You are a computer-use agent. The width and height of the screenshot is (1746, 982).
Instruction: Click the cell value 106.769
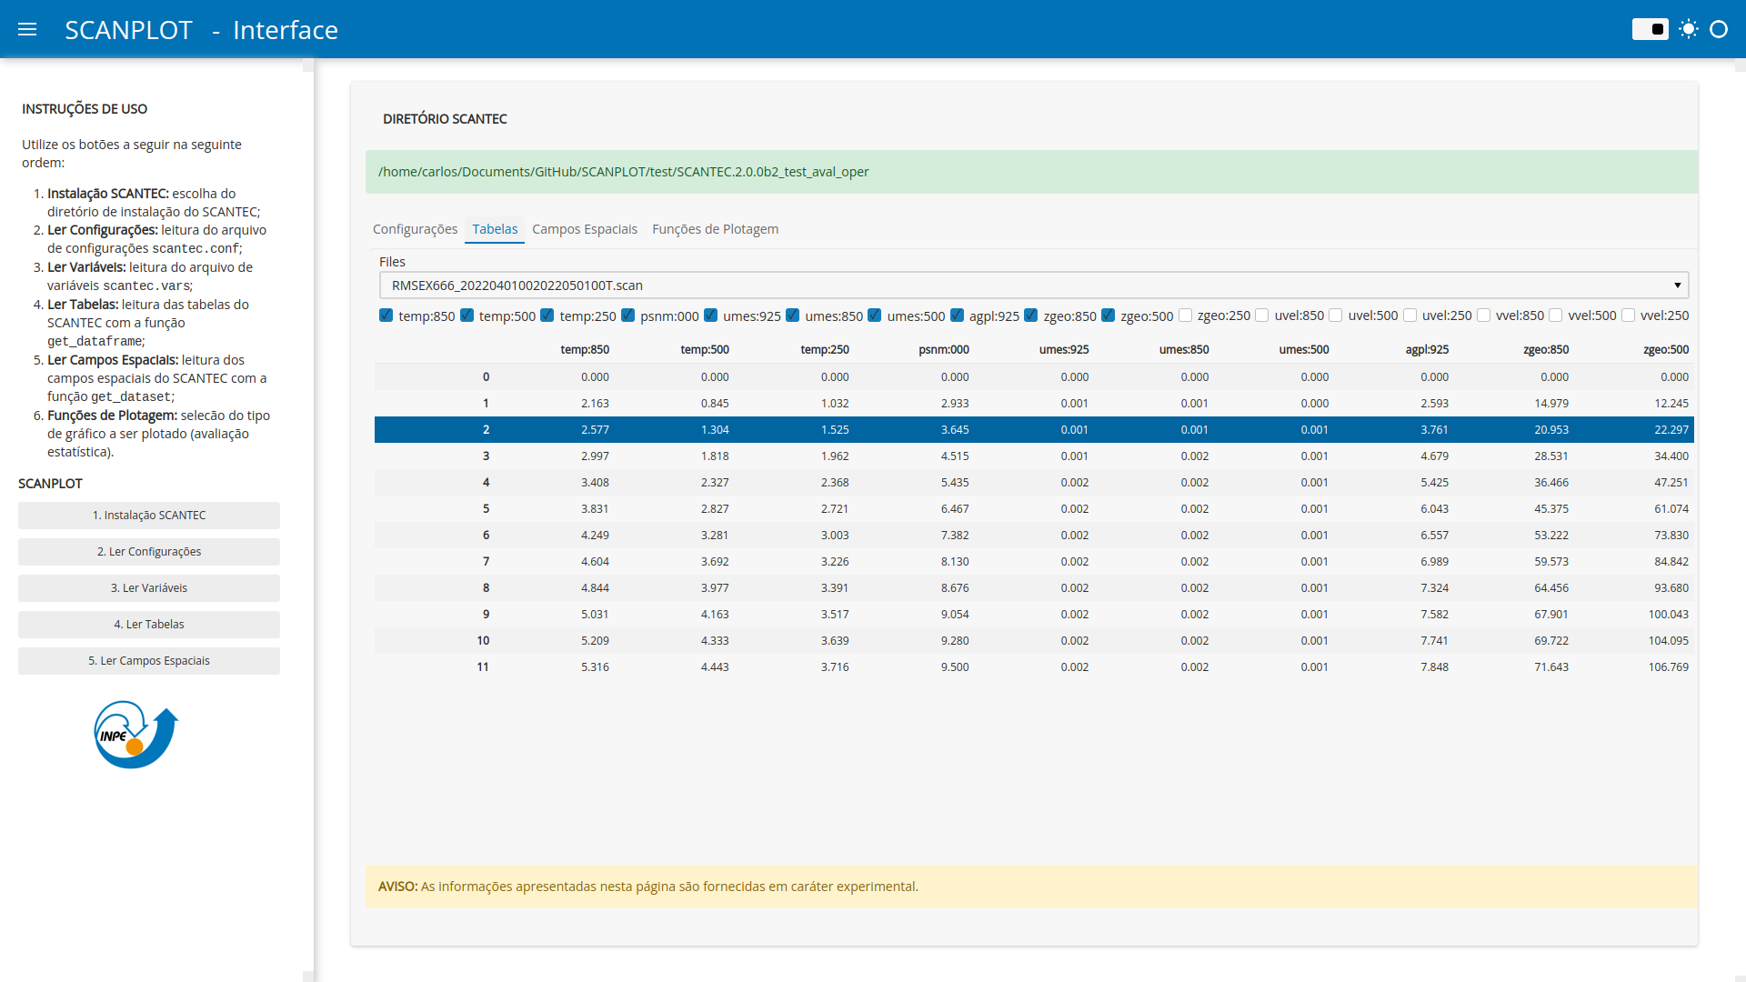tap(1668, 667)
